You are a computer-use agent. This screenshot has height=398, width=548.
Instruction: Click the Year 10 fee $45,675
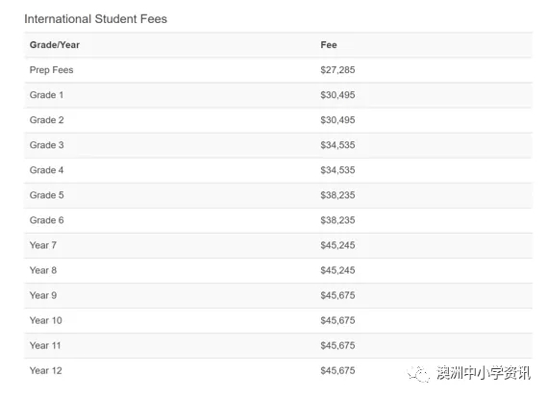coord(337,320)
